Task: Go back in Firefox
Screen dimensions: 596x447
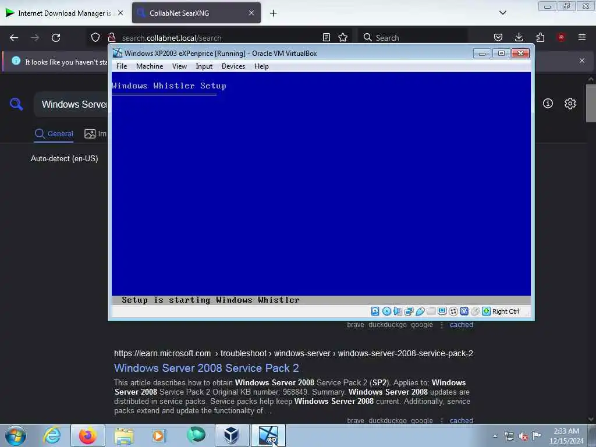Action: [14, 38]
